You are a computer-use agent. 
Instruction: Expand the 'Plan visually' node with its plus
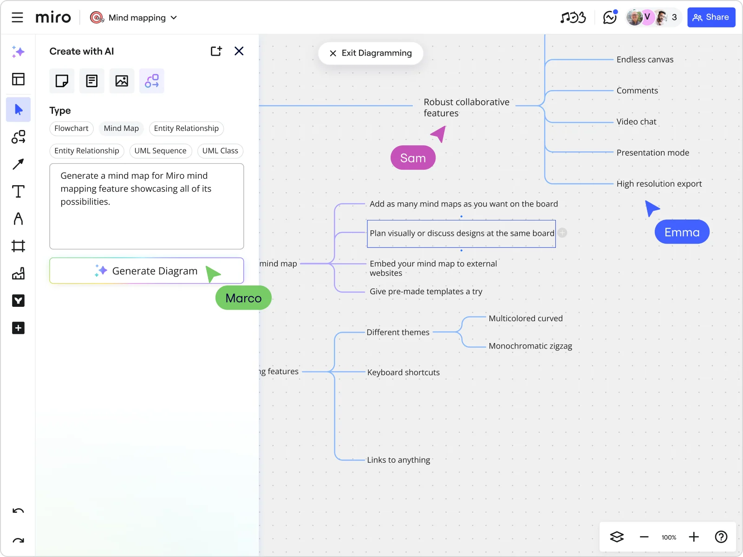[562, 233]
